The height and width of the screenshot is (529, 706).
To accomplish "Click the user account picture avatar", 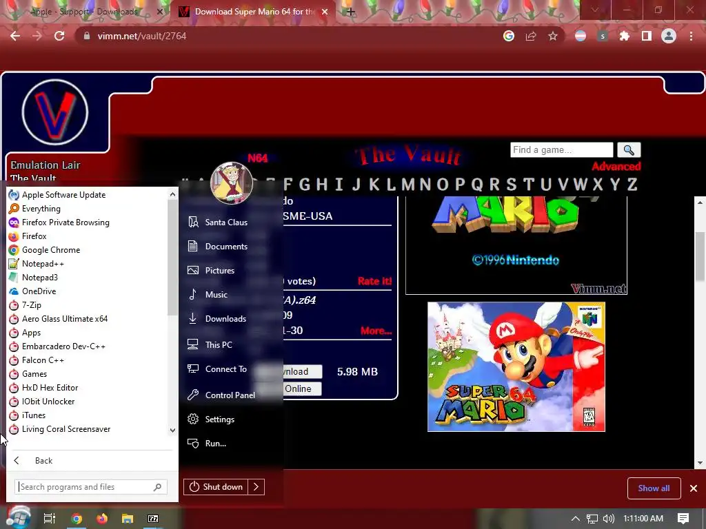I will (232, 183).
